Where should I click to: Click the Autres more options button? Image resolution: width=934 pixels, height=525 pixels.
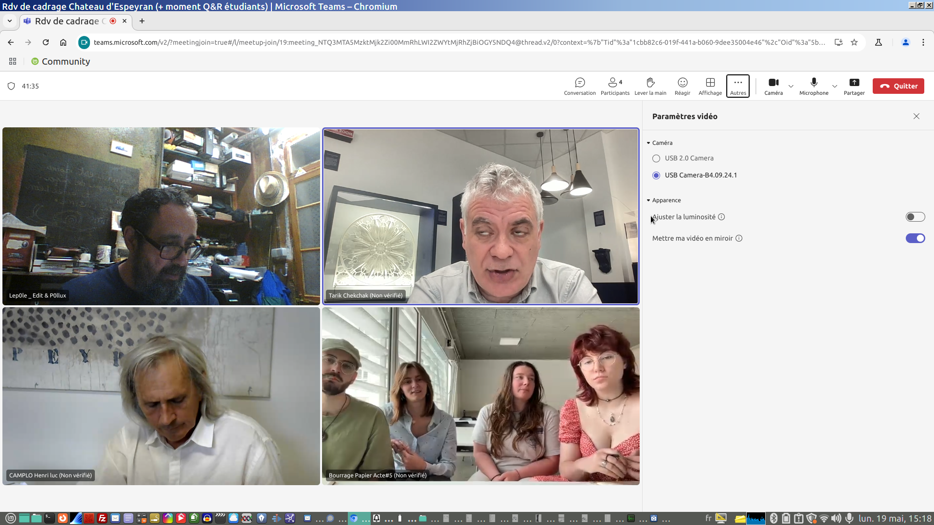[x=737, y=86]
